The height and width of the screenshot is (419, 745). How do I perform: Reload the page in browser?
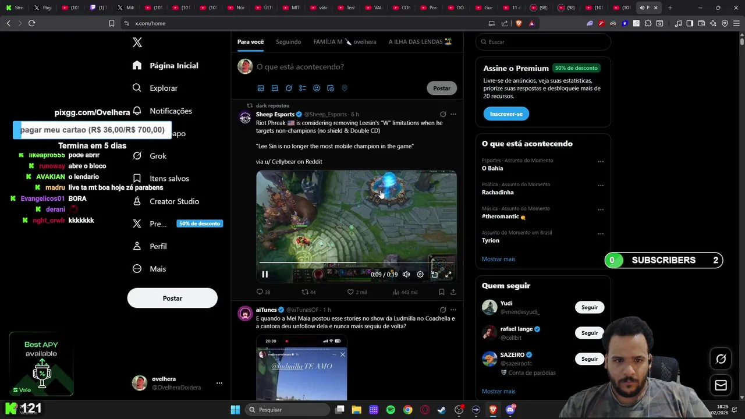31,23
